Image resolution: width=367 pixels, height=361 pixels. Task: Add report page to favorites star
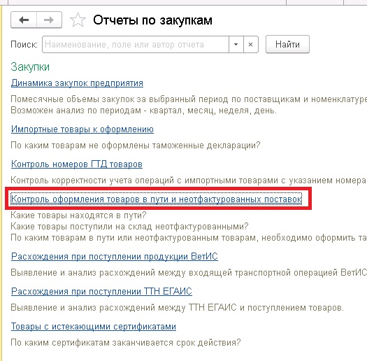[78, 20]
